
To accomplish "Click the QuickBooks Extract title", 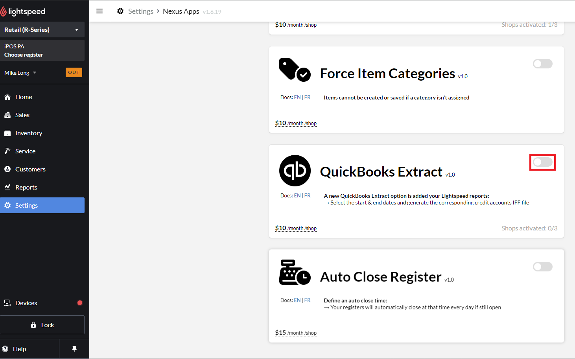I will (x=381, y=172).
